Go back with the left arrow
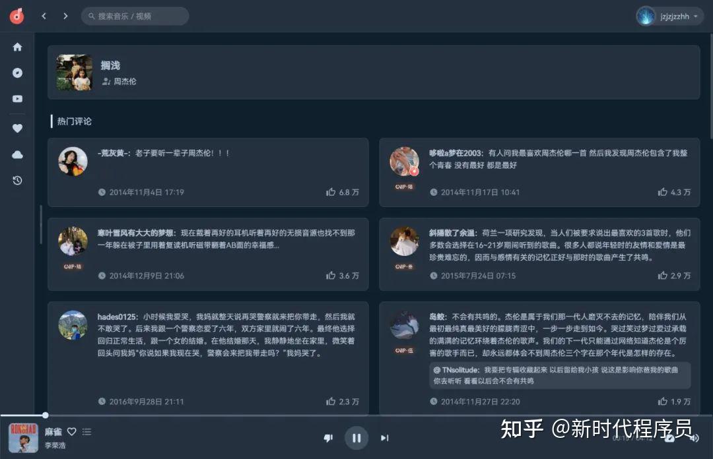The height and width of the screenshot is (459, 713). (44, 16)
